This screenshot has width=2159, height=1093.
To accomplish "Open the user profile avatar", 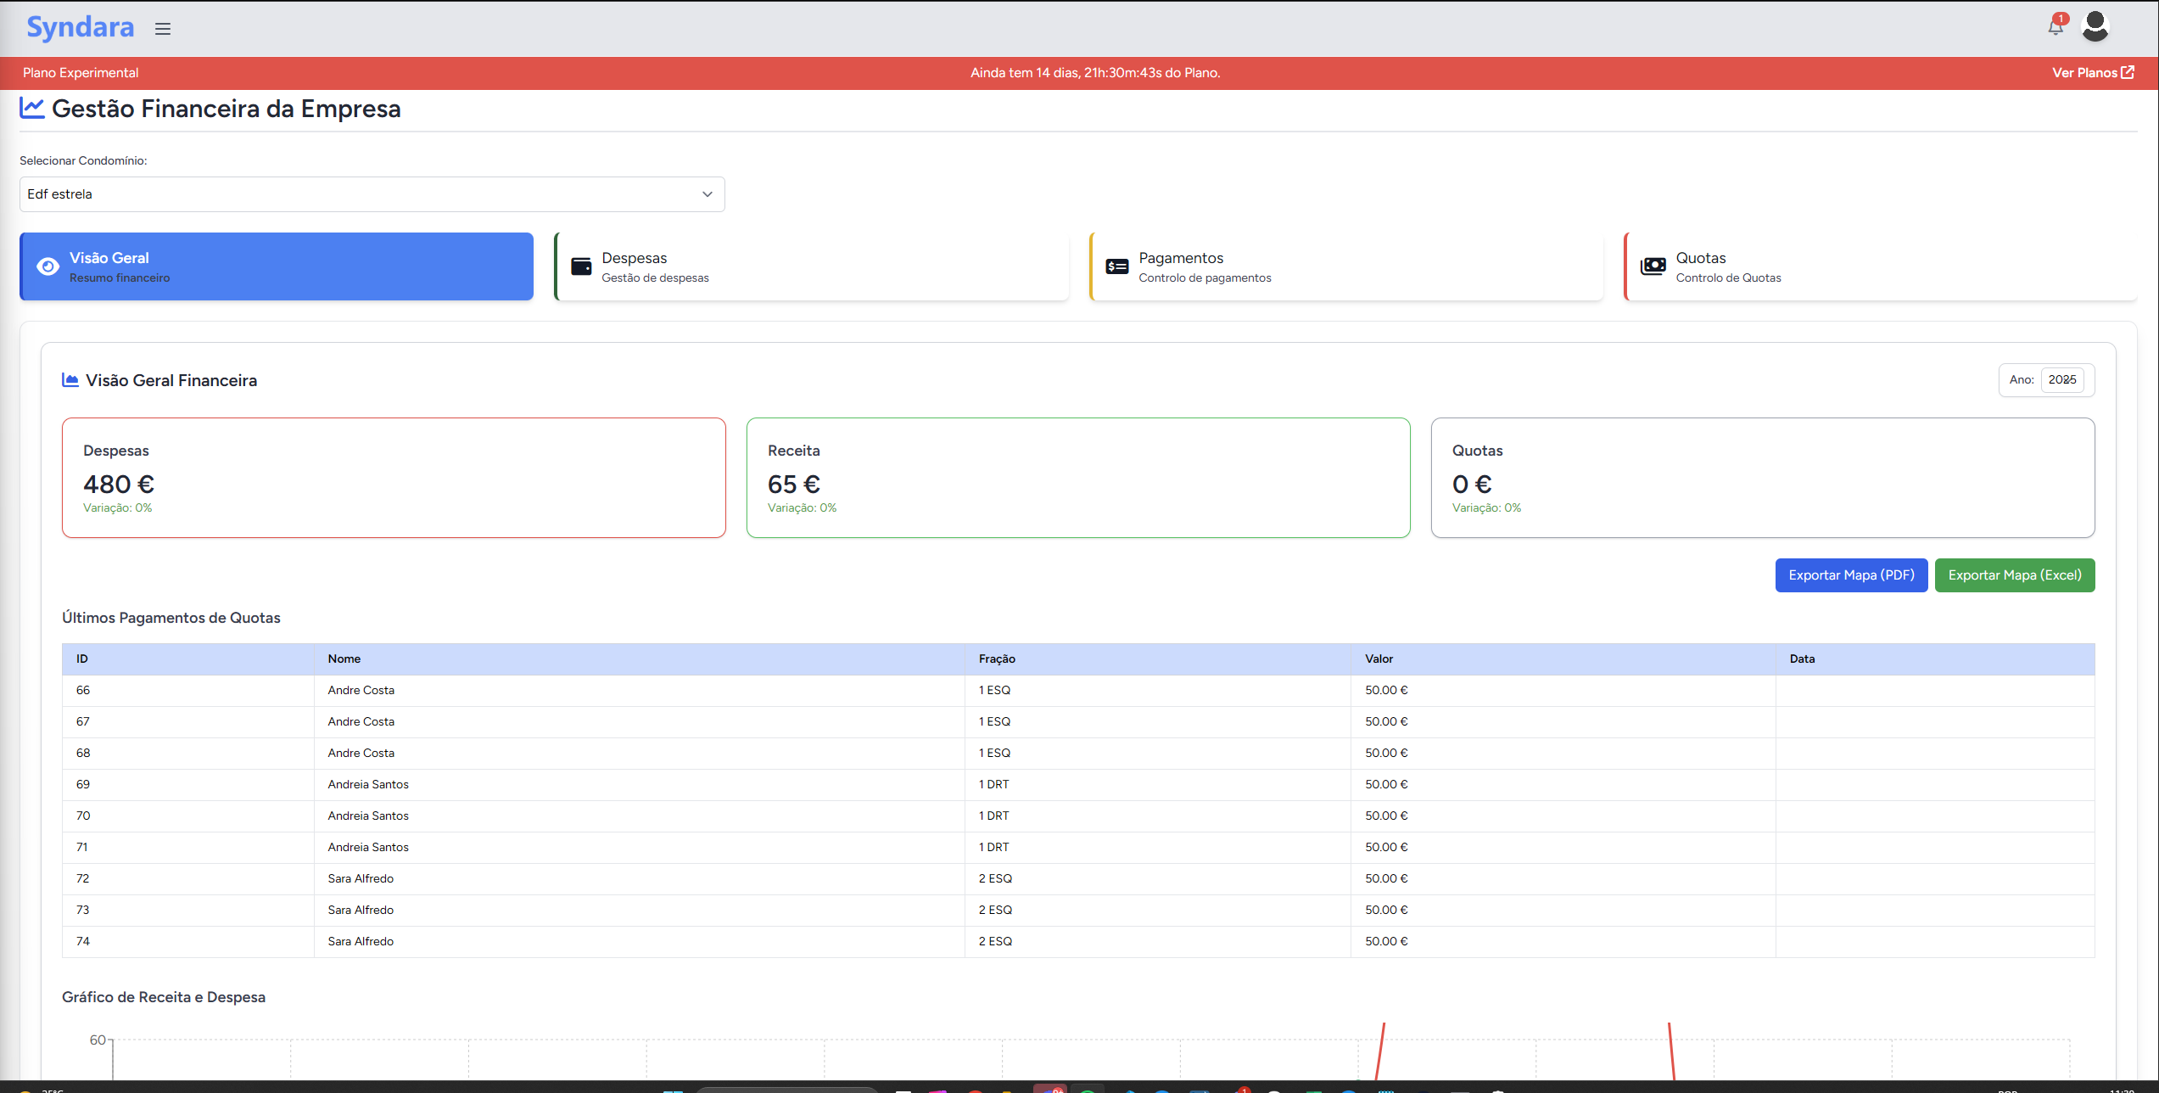I will 2095,26.
